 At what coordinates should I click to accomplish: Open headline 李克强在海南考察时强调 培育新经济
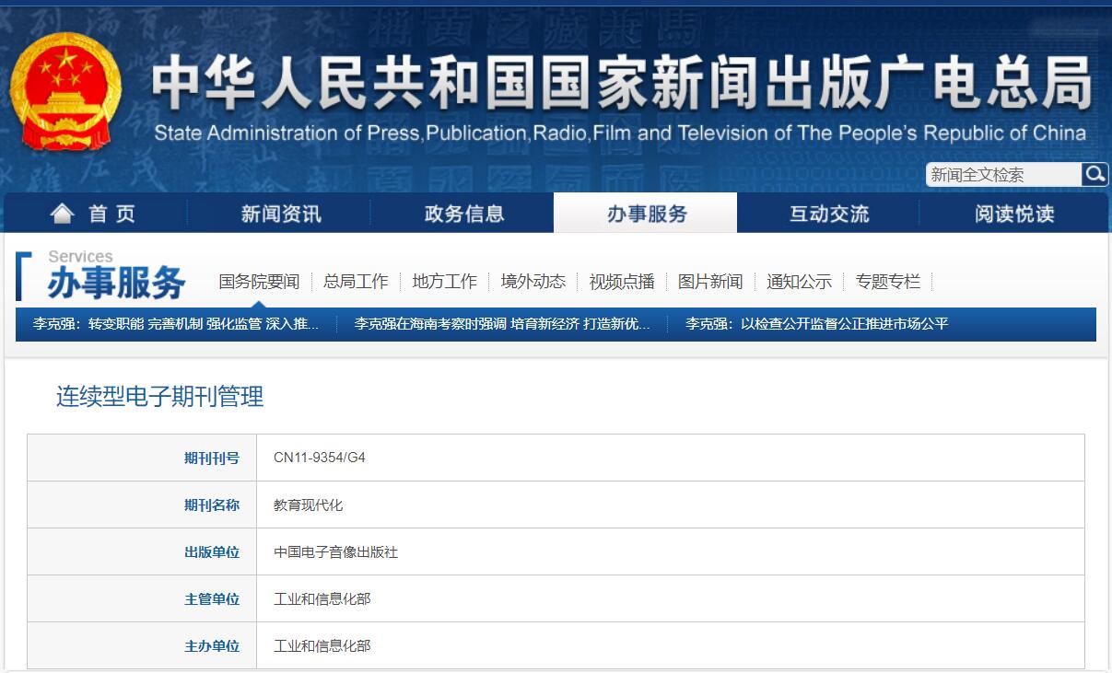[x=502, y=324]
